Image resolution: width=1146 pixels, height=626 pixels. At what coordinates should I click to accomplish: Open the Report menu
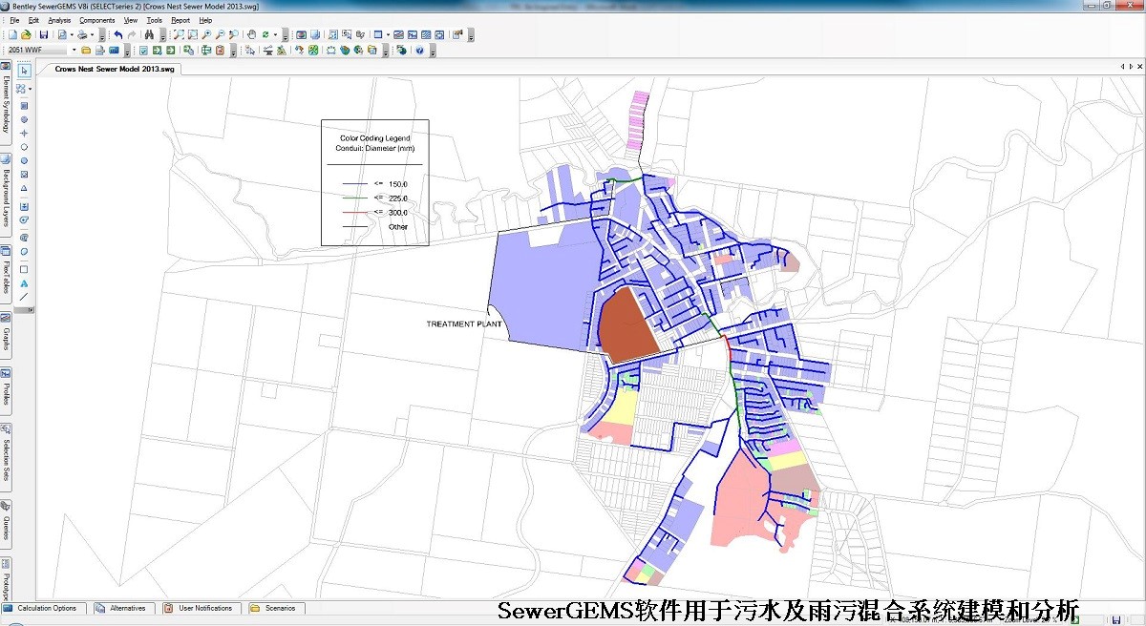[x=180, y=20]
